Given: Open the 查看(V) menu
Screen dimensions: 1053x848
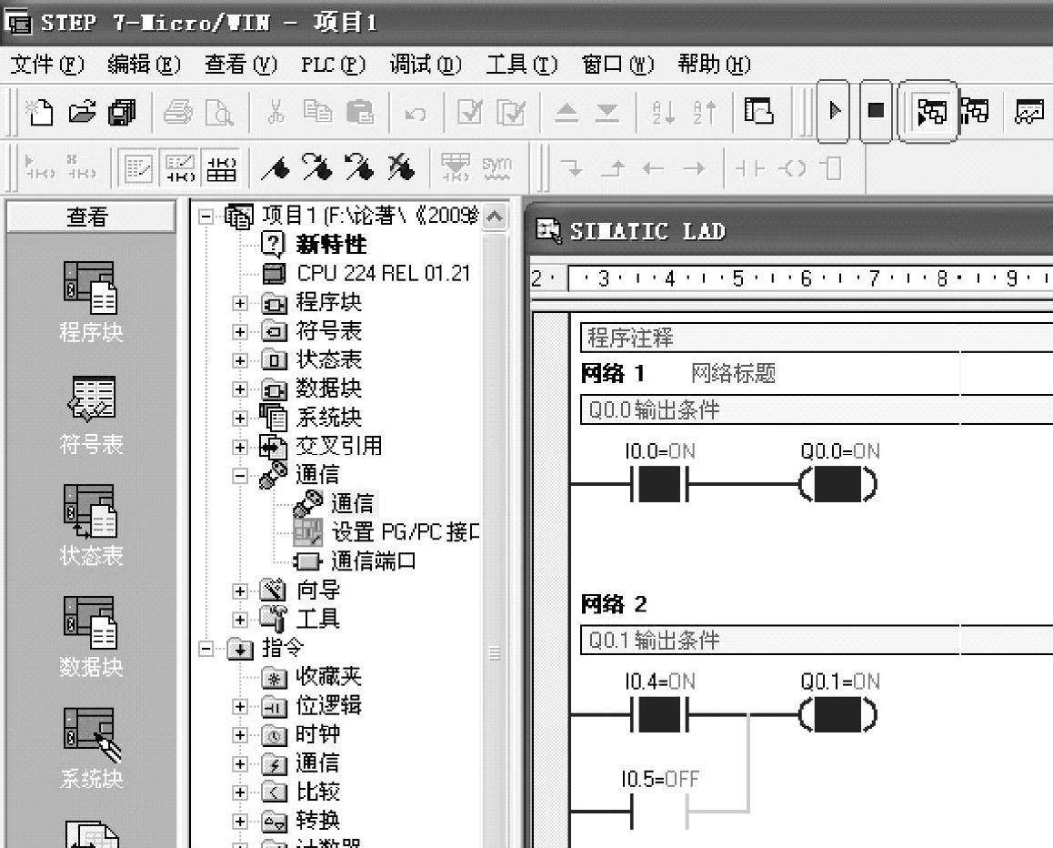Looking at the screenshot, I should click(x=240, y=65).
